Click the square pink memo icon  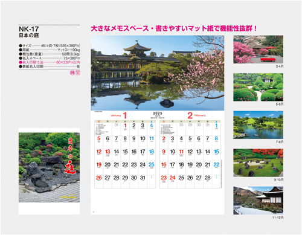[78, 73]
